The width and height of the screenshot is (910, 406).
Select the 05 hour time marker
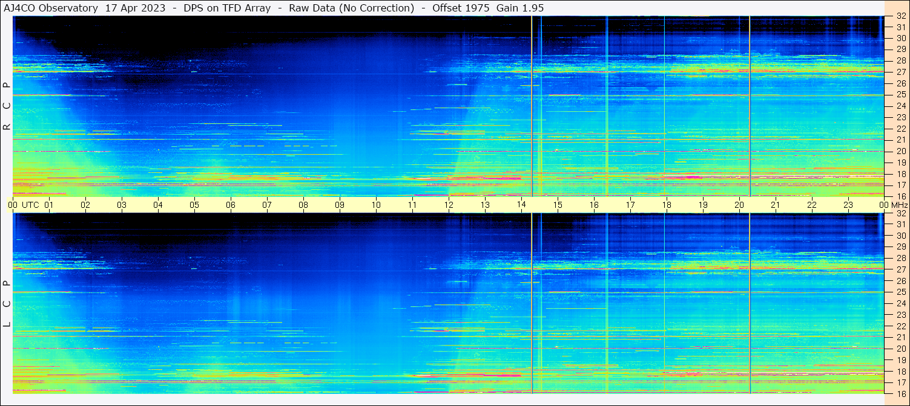(194, 205)
